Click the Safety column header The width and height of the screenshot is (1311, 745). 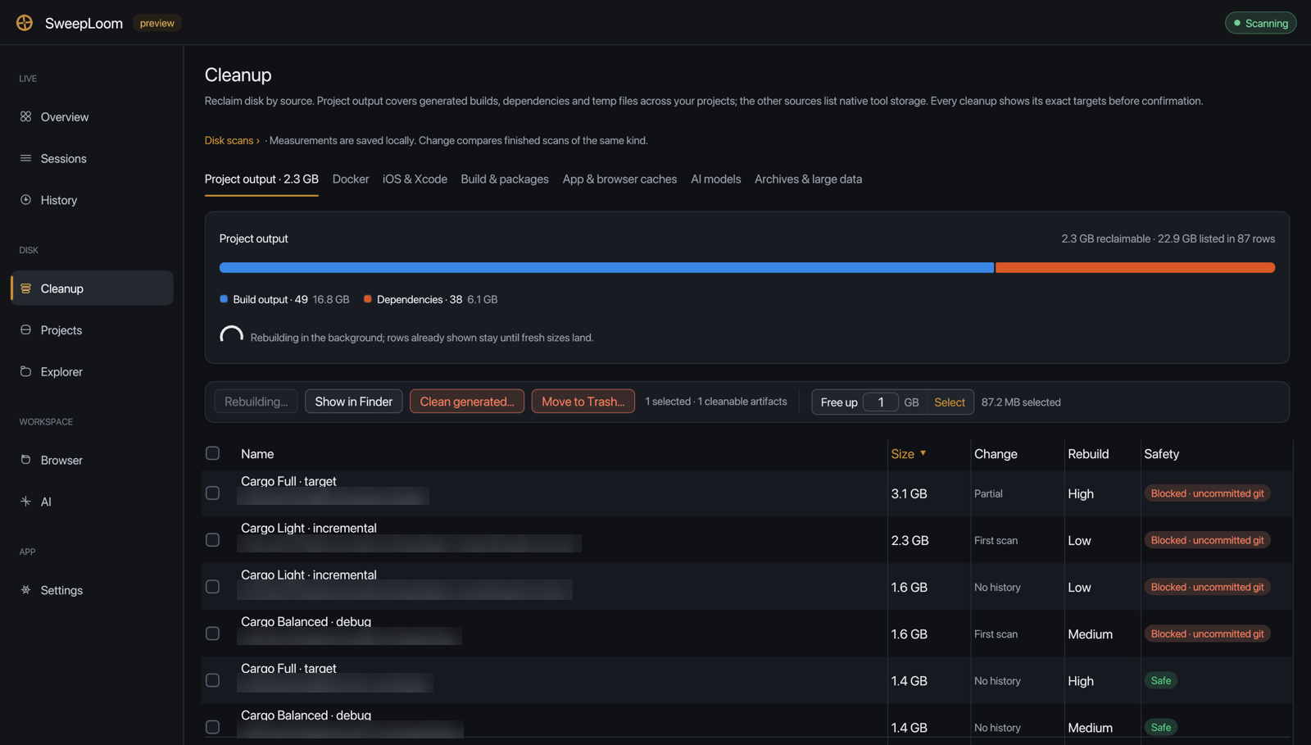(1161, 454)
